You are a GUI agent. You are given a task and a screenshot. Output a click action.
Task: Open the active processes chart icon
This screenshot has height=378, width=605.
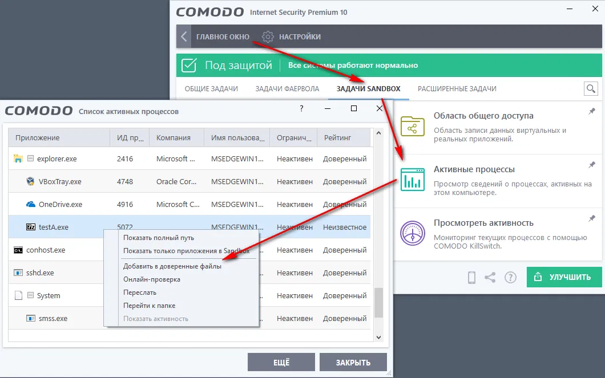pos(413,180)
